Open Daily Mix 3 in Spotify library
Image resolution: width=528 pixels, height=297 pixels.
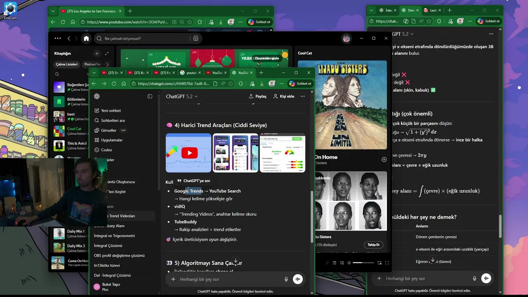(x=71, y=248)
